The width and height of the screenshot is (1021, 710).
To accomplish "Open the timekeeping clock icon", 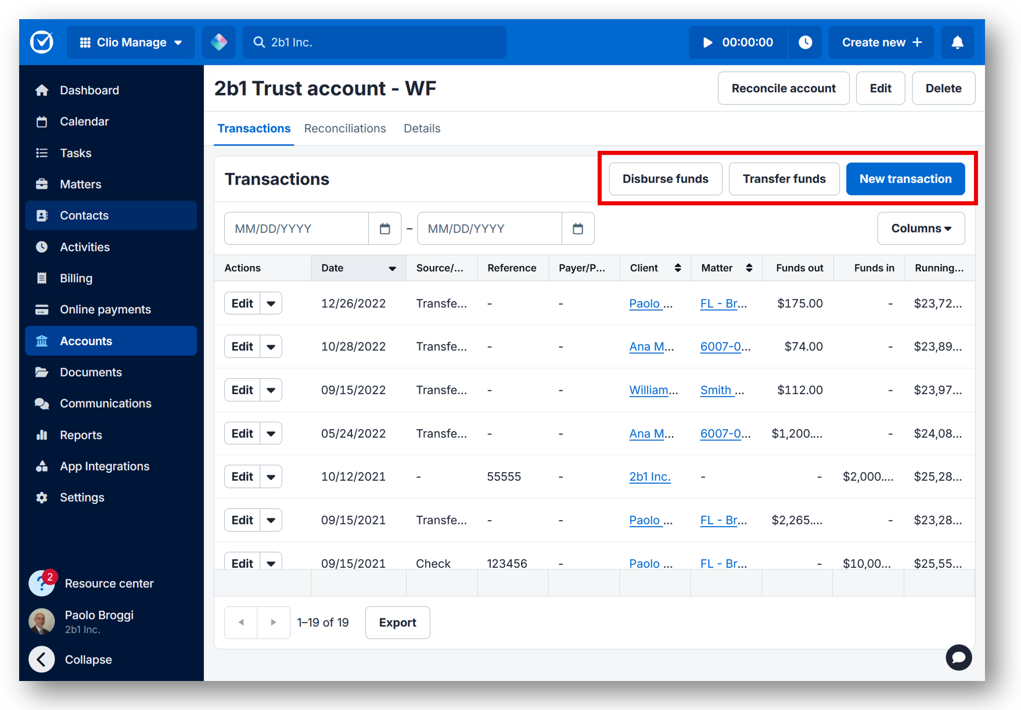I will tap(806, 42).
